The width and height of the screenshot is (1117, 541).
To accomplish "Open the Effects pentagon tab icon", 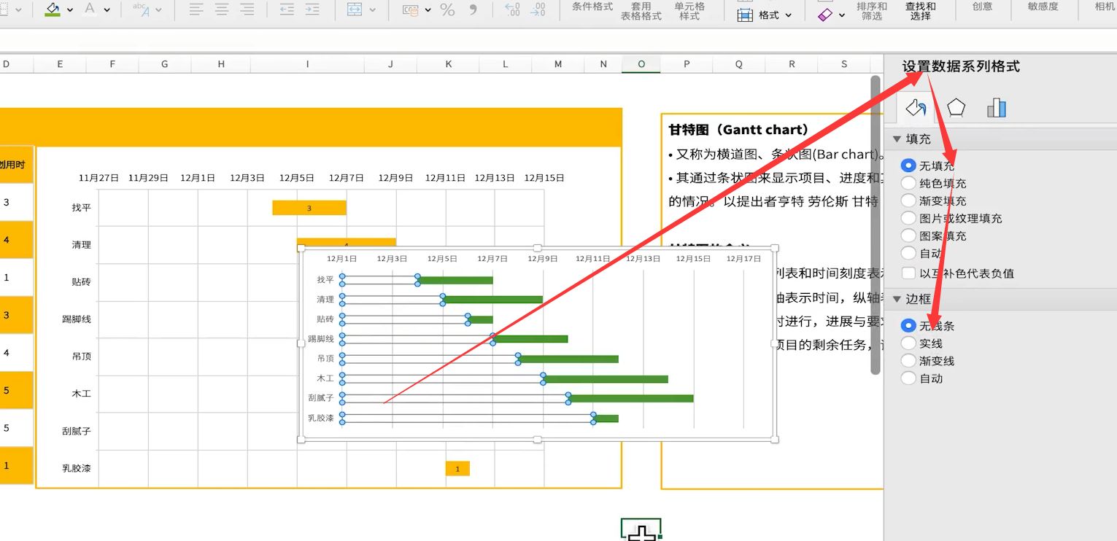I will 956,108.
